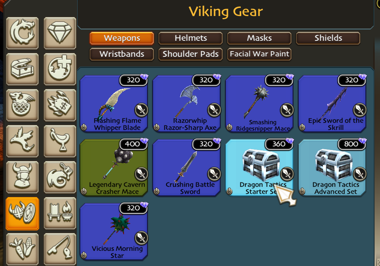Select Epic Sword of the Skrill

[x=332, y=104]
